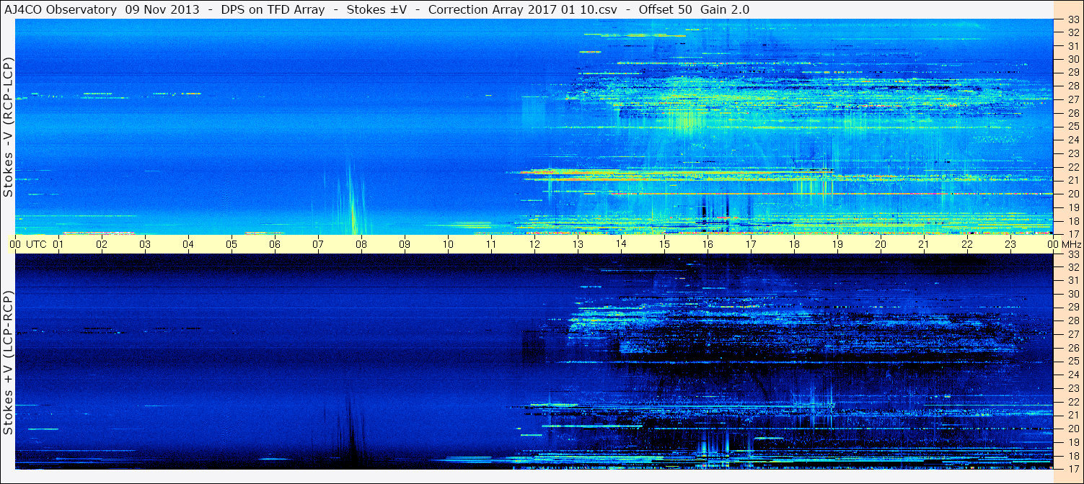Click the 22 MHz tick of the Stokes -V panel
1084x484 pixels.
(1073, 166)
